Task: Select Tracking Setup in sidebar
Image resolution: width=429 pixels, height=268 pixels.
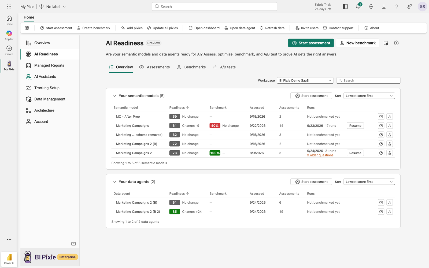Action: [50, 88]
